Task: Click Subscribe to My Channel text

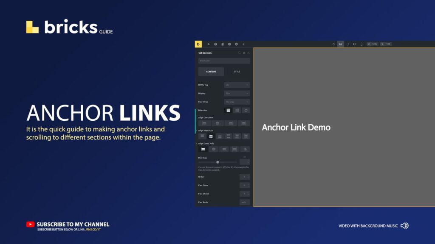Action: tap(73, 225)
